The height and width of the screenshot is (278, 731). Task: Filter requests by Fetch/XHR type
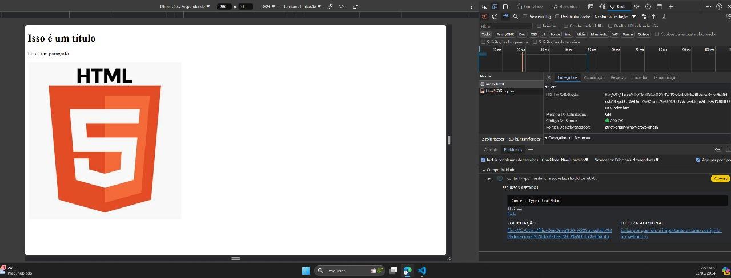505,34
